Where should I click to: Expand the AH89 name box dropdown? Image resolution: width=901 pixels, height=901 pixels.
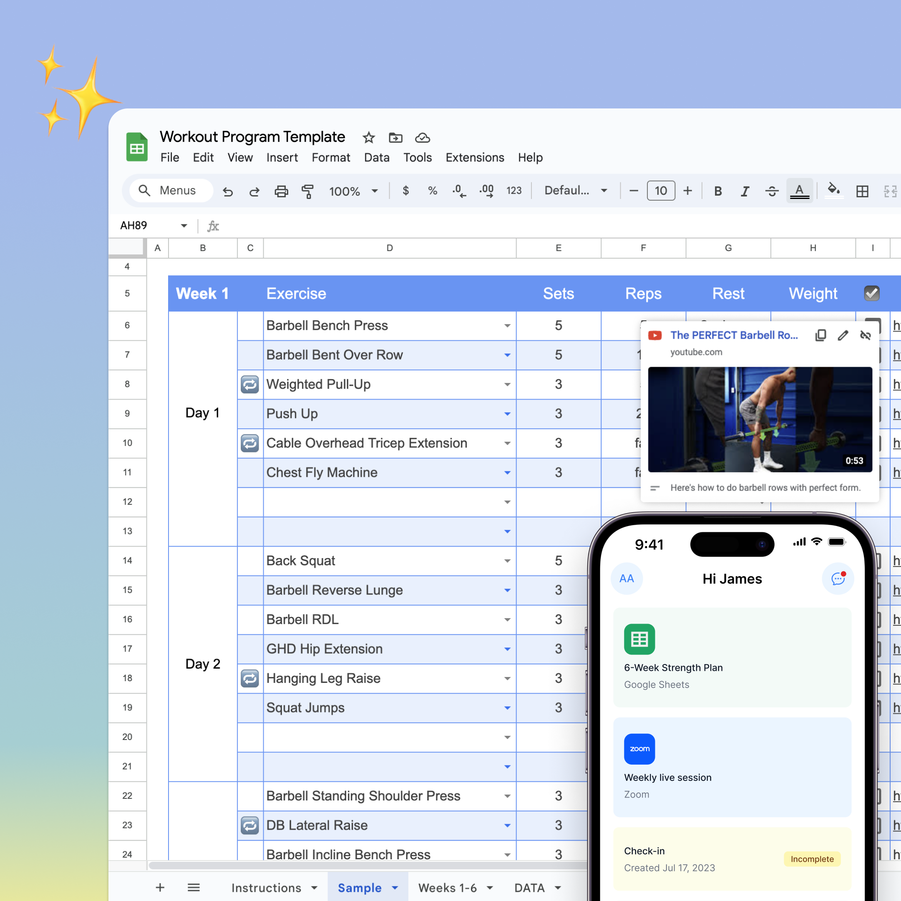[184, 226]
